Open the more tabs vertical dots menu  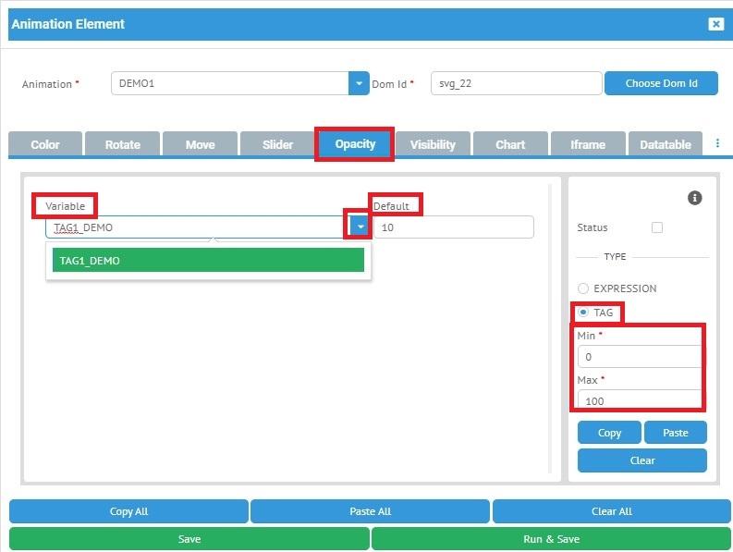(x=717, y=144)
